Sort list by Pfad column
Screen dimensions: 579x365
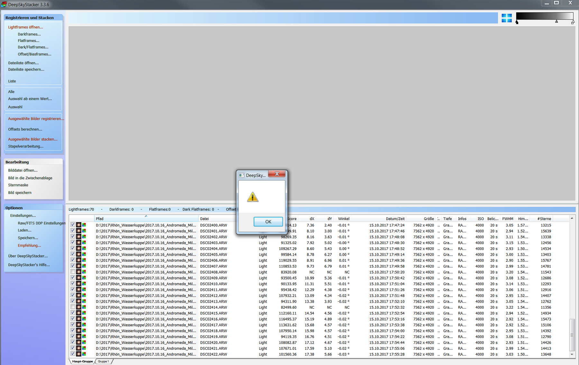coord(146,219)
